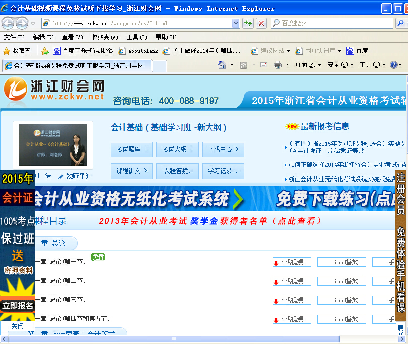The width and height of the screenshot is (408, 344).
Task: Click ipad播放 for 总论 (第二节)
Action: point(342,281)
